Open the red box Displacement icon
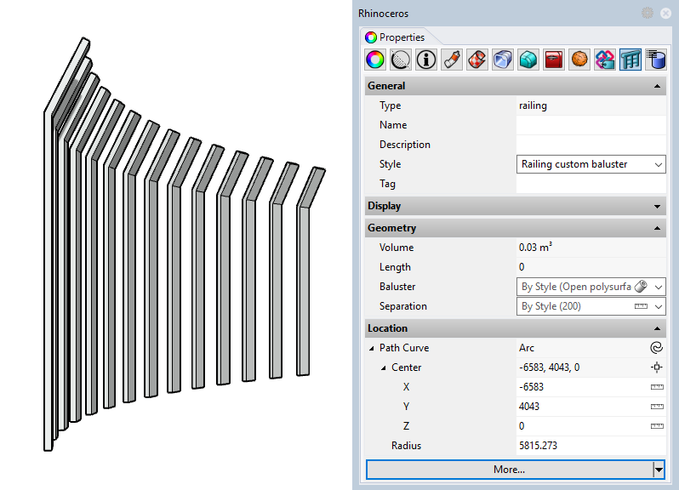Viewport: 679px width, 490px height. pos(554,60)
